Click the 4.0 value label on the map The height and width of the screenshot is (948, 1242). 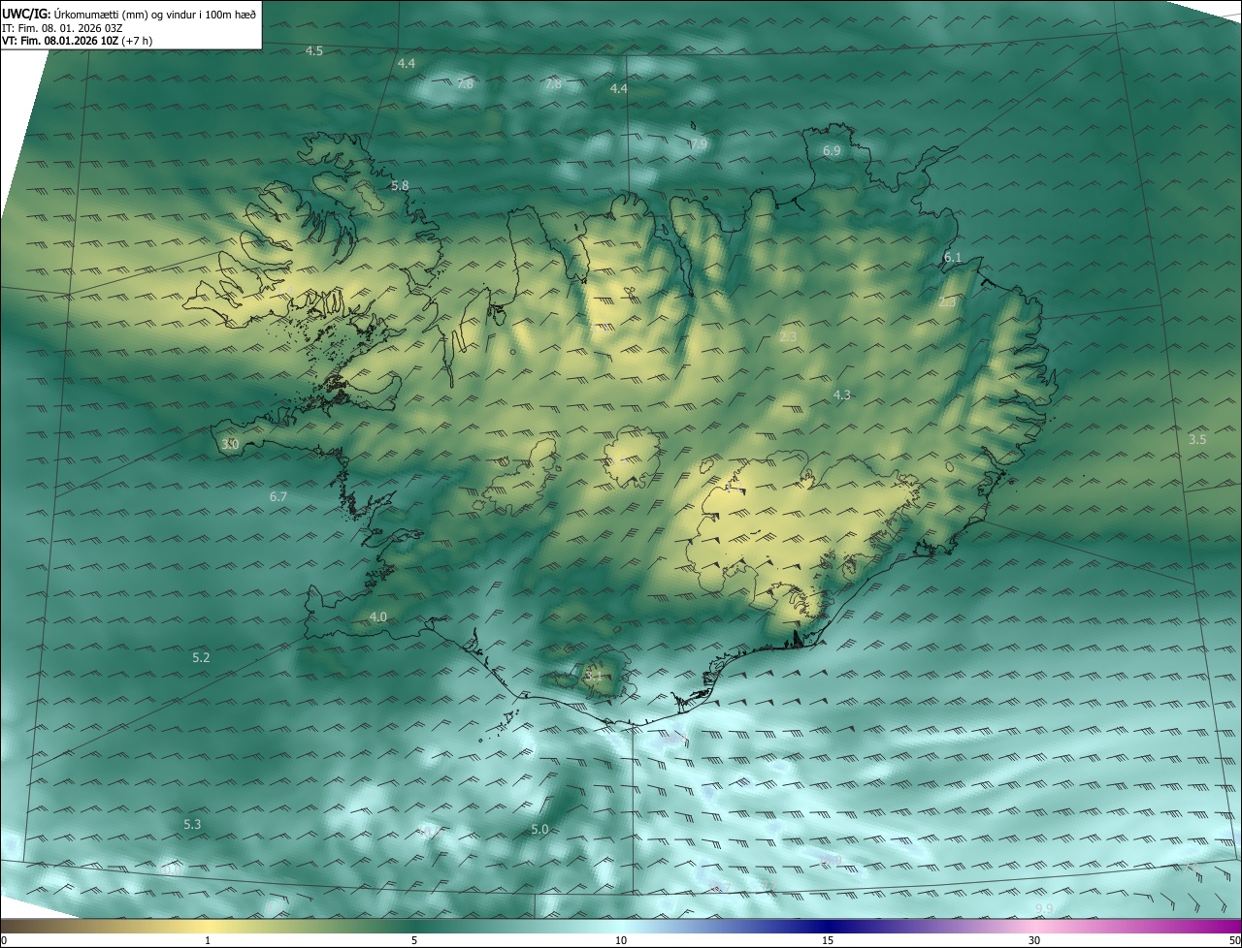click(x=378, y=616)
